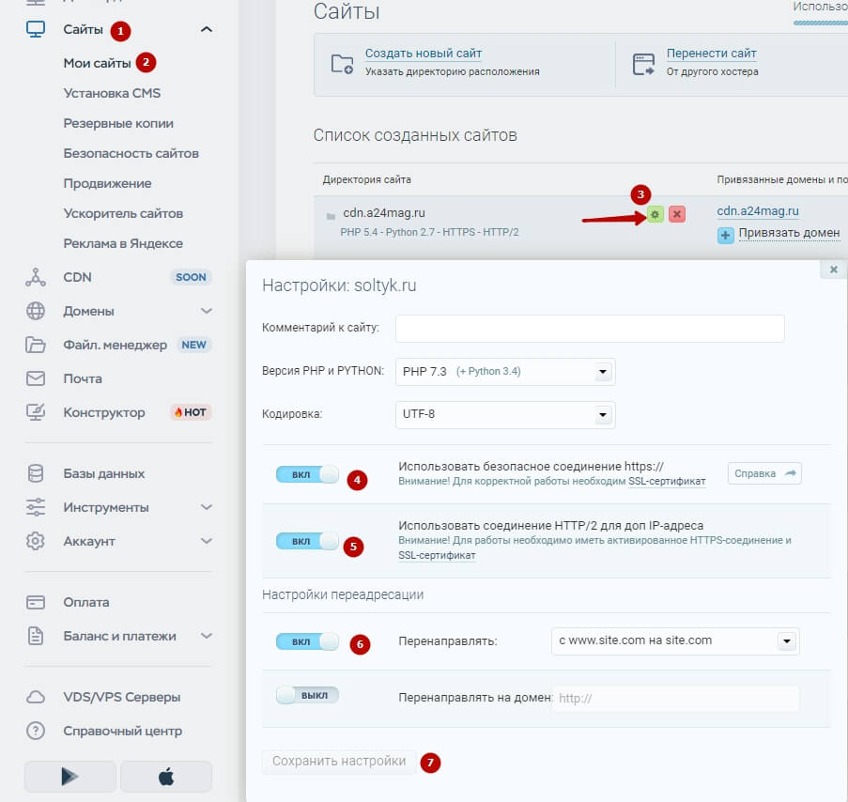The height and width of the screenshot is (802, 848).
Task: Open green gear settings for cdn.a24mag.ru
Action: (x=655, y=214)
